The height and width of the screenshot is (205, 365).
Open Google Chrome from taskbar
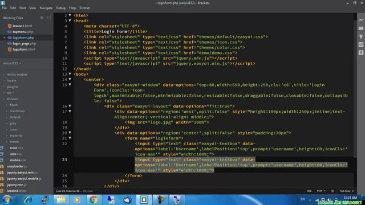pos(94,200)
